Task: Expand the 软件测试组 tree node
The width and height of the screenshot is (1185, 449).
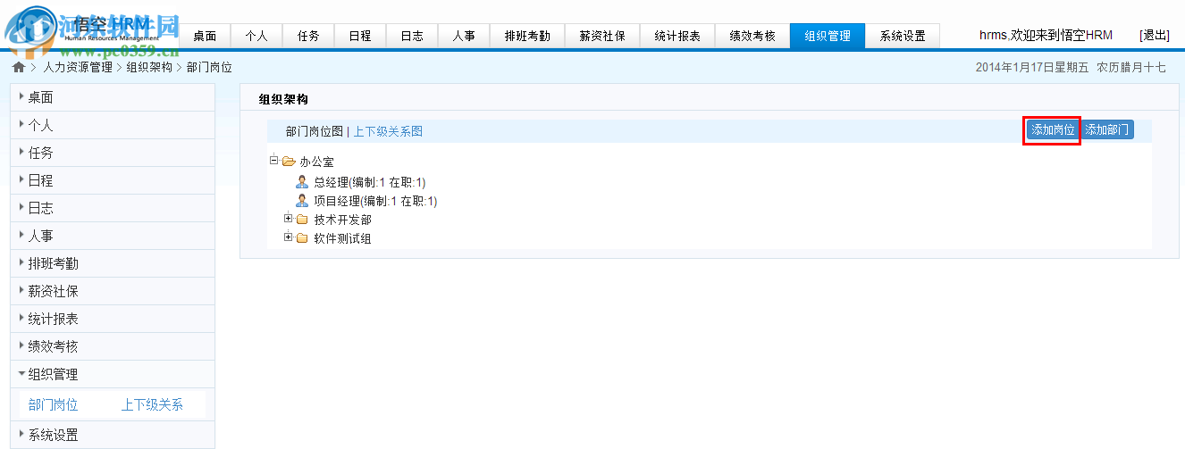Action: point(288,237)
